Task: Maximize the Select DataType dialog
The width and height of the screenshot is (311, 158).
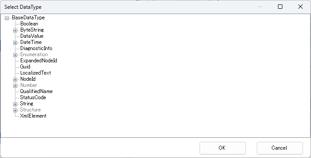Action: [x=280, y=7]
